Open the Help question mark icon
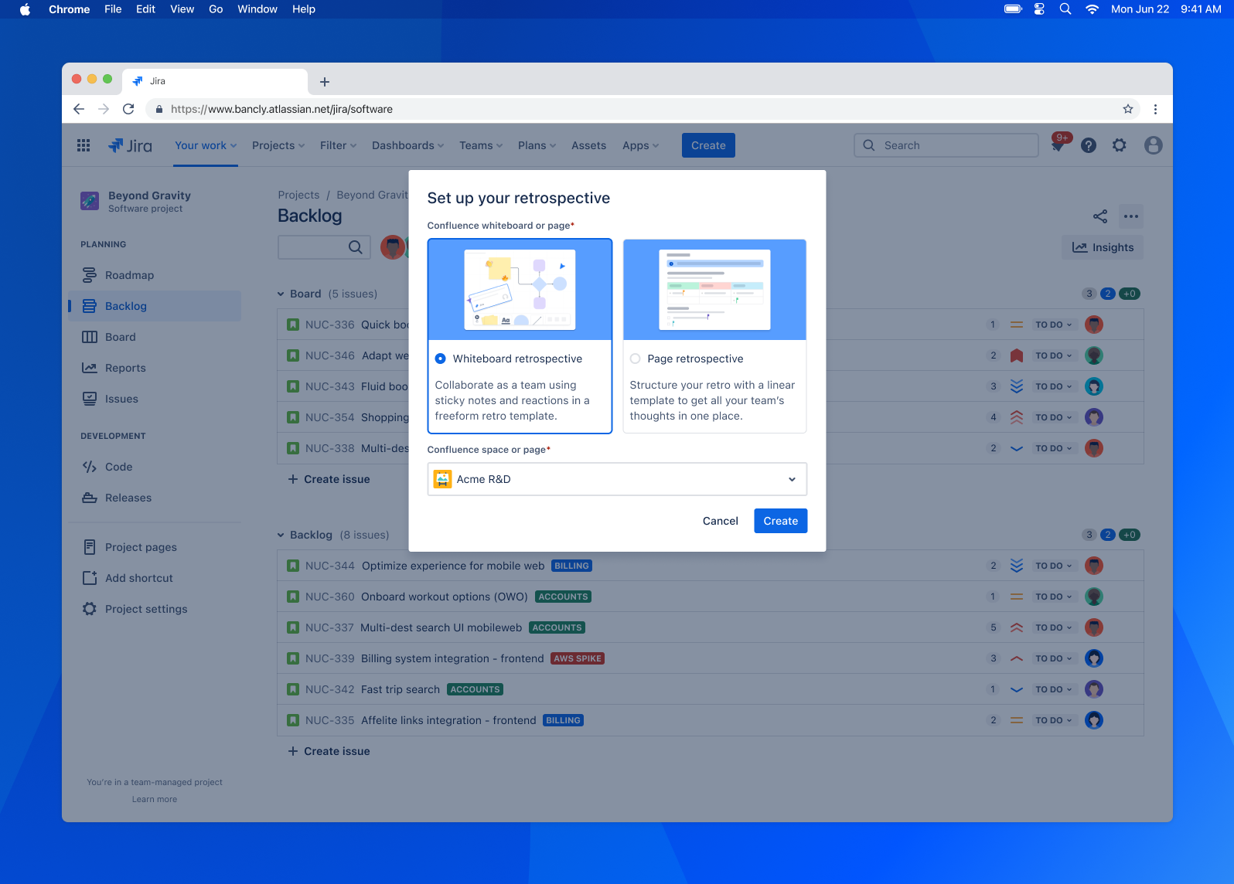The image size is (1234, 884). coord(1089,145)
